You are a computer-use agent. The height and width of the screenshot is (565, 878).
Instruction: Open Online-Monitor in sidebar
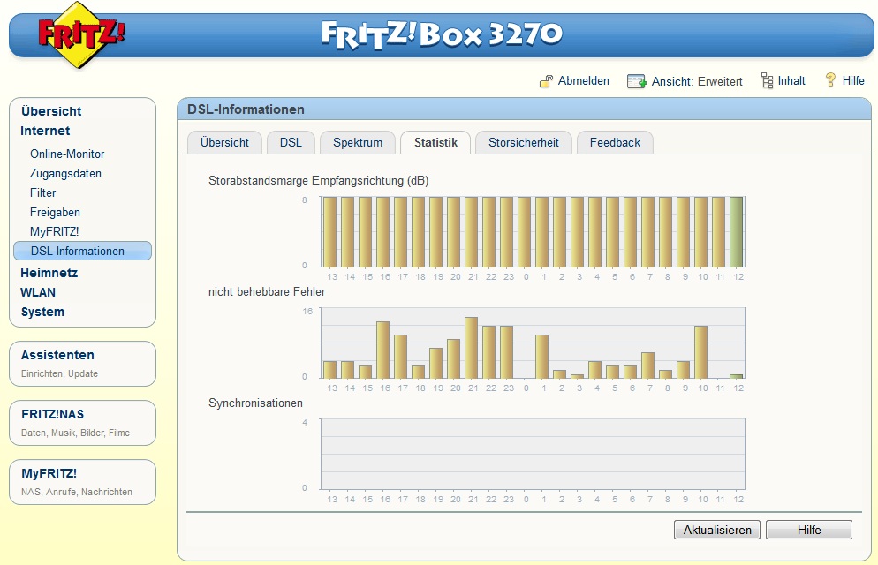point(67,154)
